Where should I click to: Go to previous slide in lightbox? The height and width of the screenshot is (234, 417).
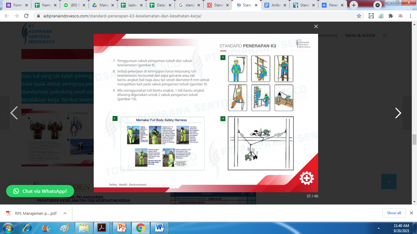[14, 113]
